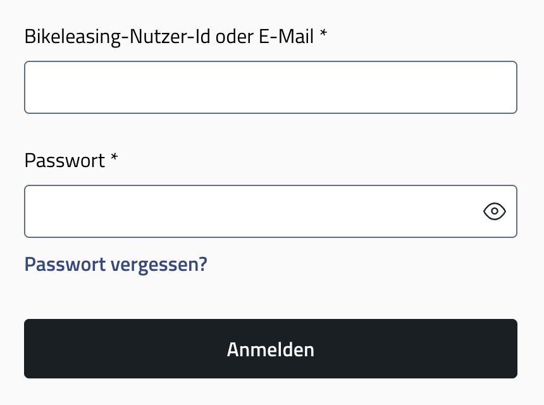The image size is (544, 405).
Task: Open the Passwort vergessen? link
Action: click(116, 265)
